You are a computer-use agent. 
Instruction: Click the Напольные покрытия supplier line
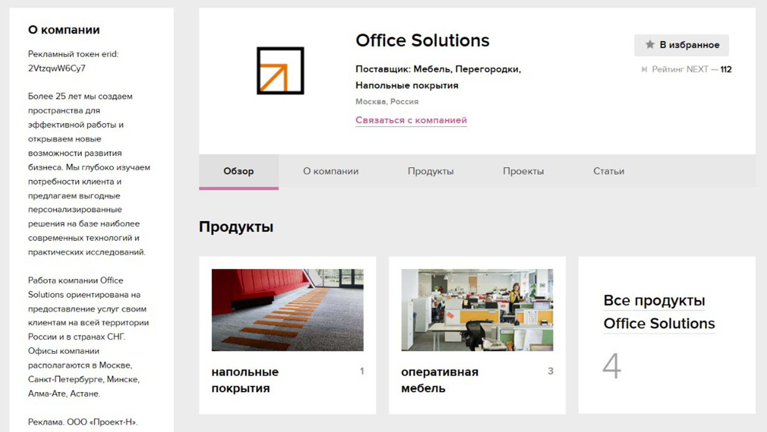407,86
